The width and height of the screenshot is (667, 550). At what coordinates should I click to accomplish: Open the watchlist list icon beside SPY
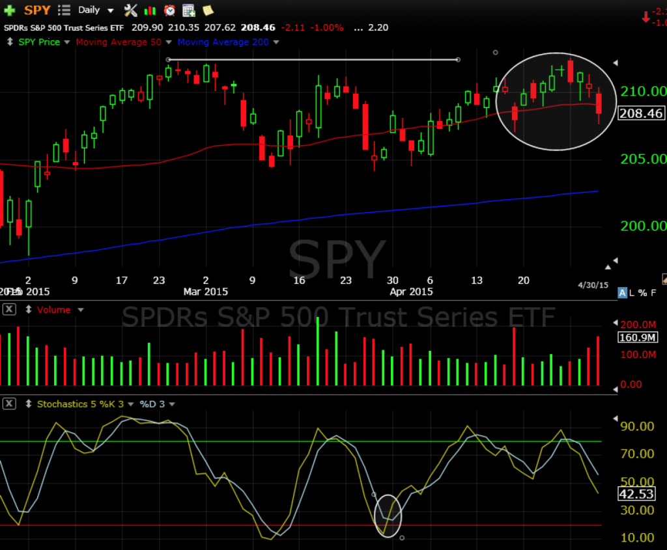pyautogui.click(x=64, y=10)
